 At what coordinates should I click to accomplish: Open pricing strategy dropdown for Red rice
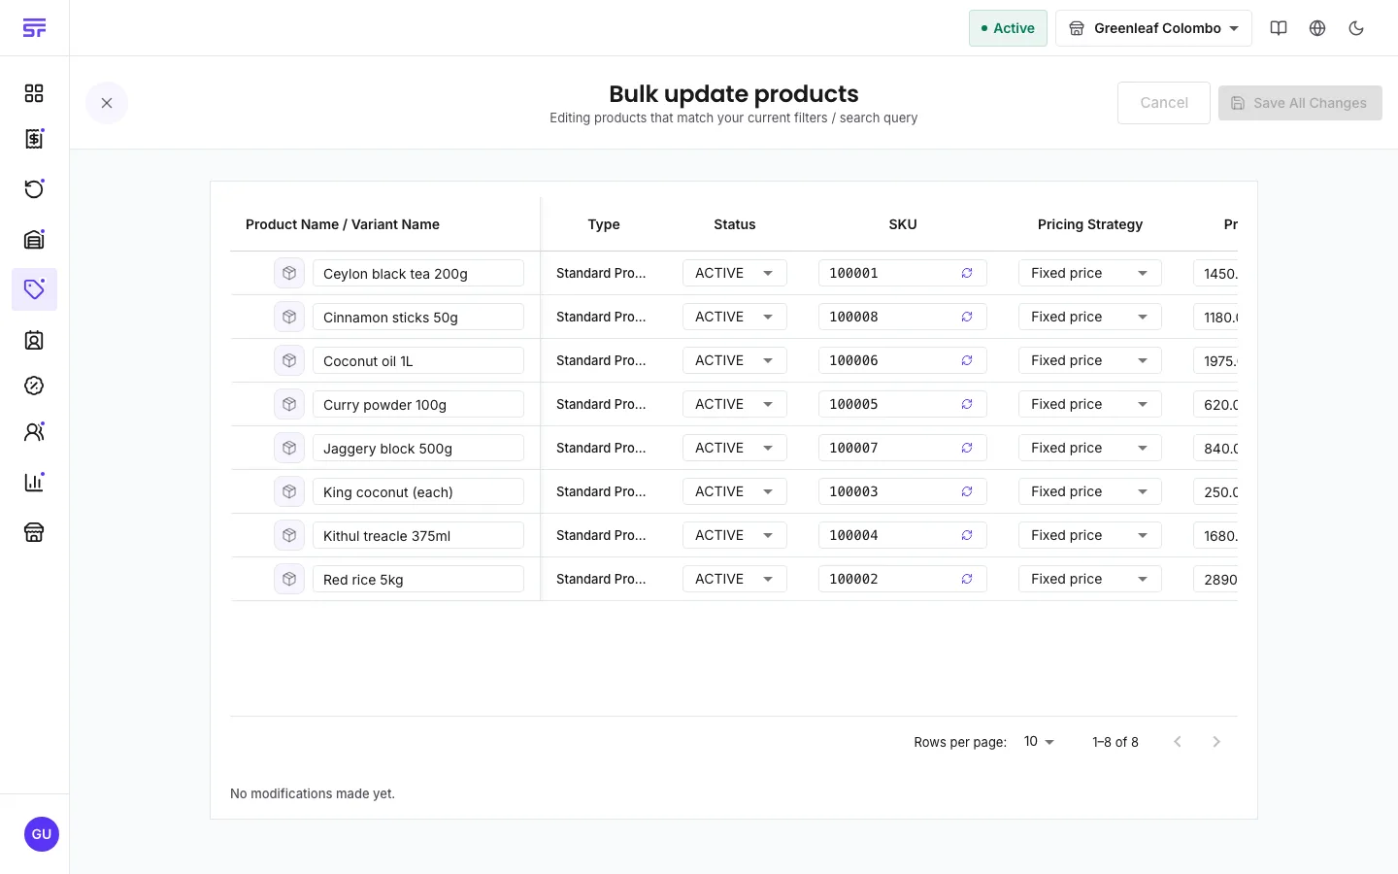coord(1090,579)
